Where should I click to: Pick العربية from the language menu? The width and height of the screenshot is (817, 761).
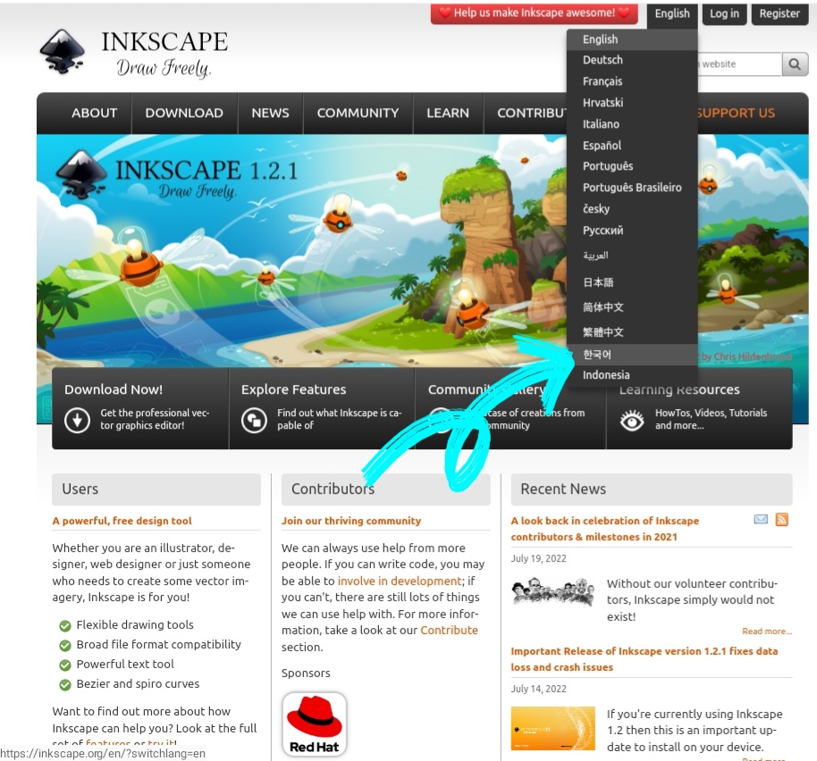(632, 255)
